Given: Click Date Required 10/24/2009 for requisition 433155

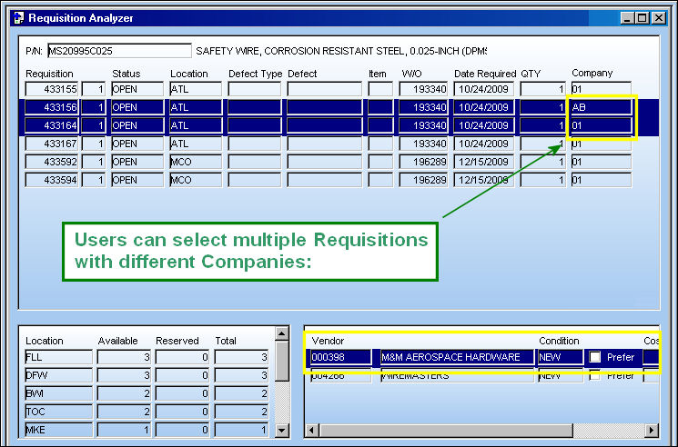Looking at the screenshot, I should tap(484, 89).
